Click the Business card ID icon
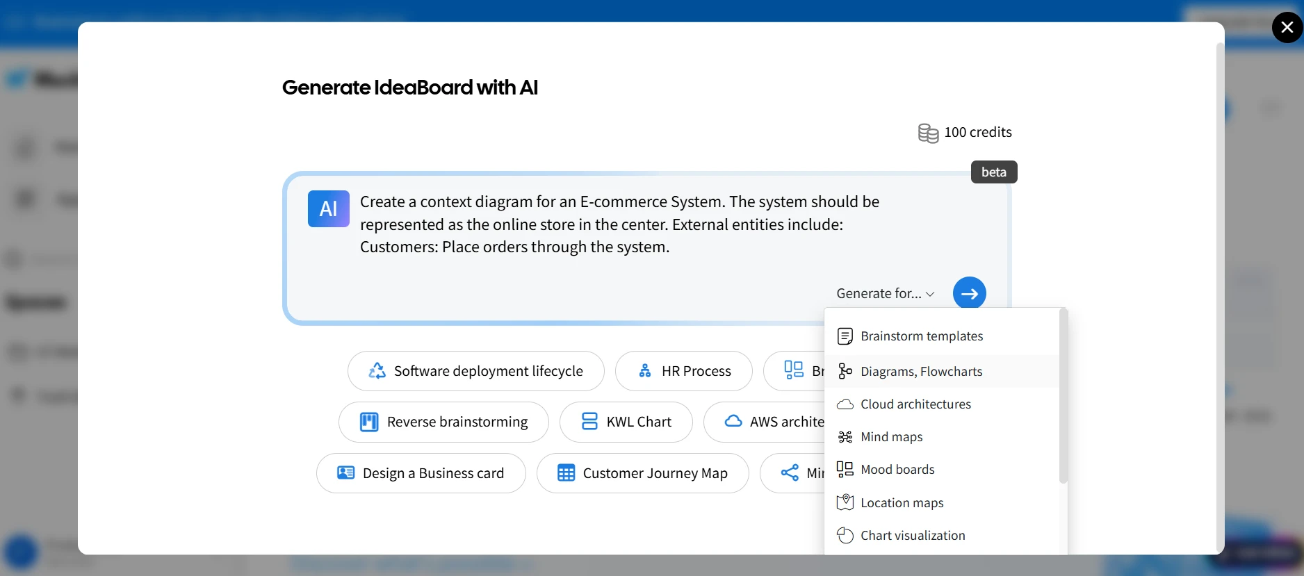 pyautogui.click(x=346, y=473)
